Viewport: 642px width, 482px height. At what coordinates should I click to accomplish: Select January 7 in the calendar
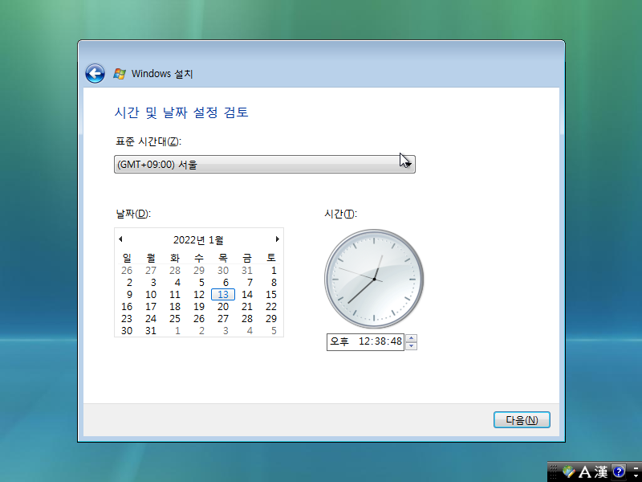click(x=250, y=283)
